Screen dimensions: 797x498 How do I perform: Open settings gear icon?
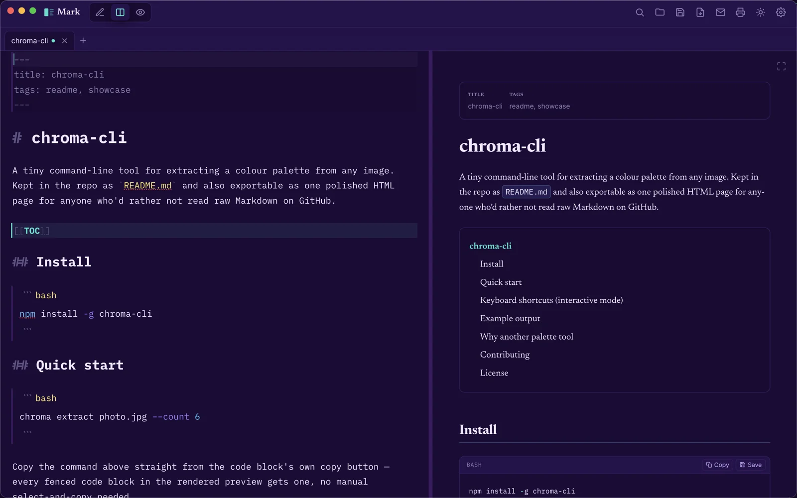tap(781, 12)
